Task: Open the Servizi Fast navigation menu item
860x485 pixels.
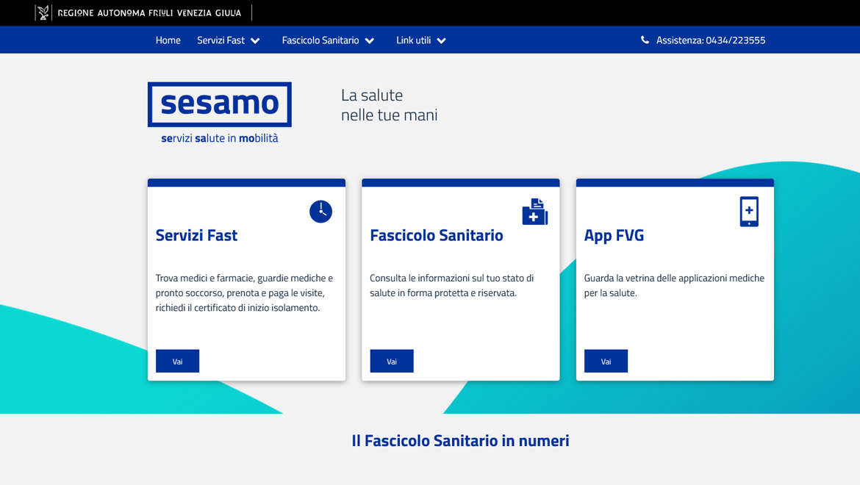Action: (x=221, y=40)
